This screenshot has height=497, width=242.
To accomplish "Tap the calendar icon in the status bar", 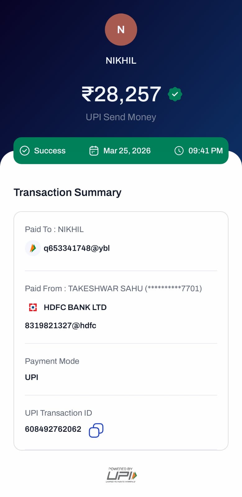I will coord(94,151).
